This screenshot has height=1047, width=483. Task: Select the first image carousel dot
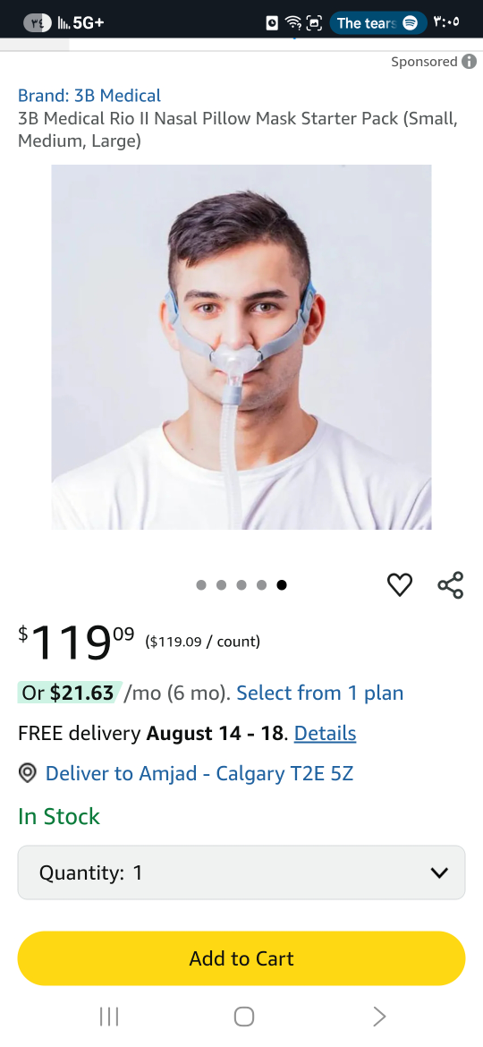(201, 585)
